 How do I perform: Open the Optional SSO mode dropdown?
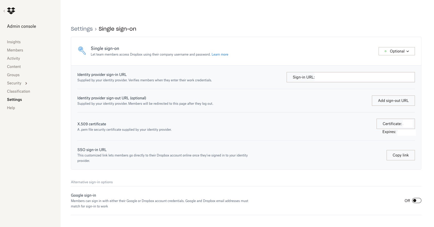397,51
